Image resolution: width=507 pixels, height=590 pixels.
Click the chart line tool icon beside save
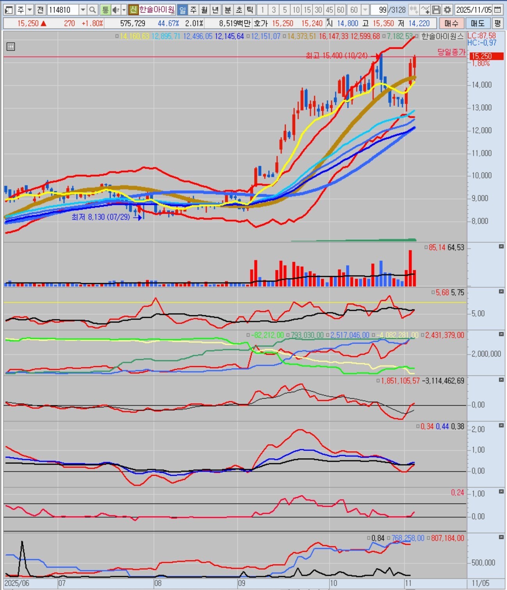point(425,10)
